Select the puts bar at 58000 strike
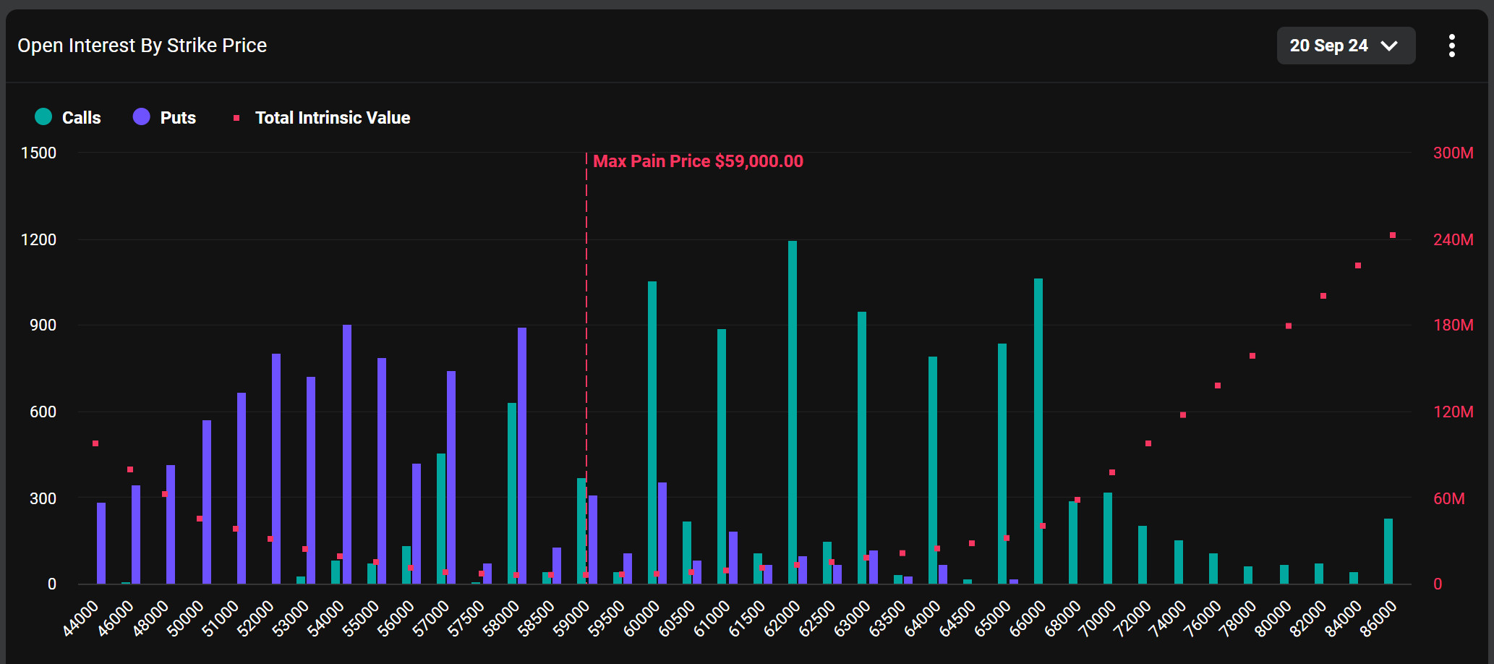 (522, 456)
